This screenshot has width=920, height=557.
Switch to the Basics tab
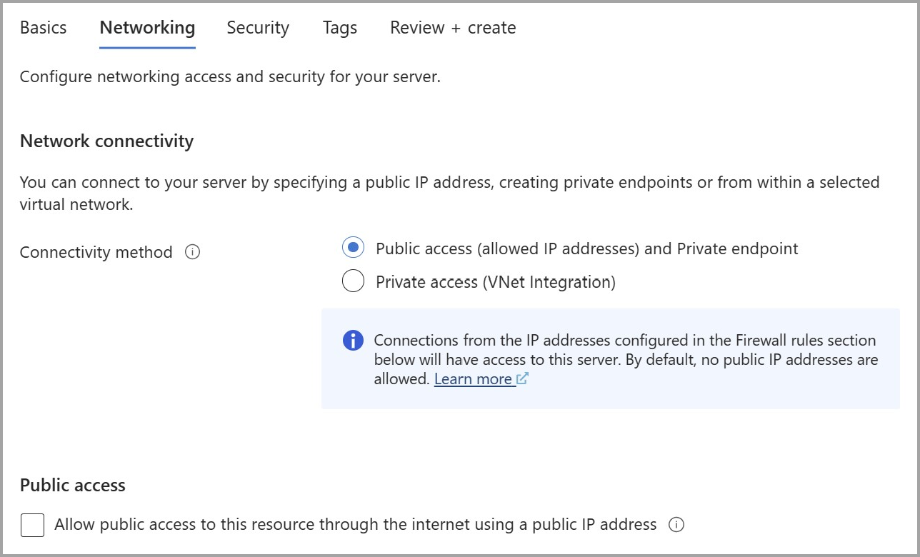(x=43, y=28)
